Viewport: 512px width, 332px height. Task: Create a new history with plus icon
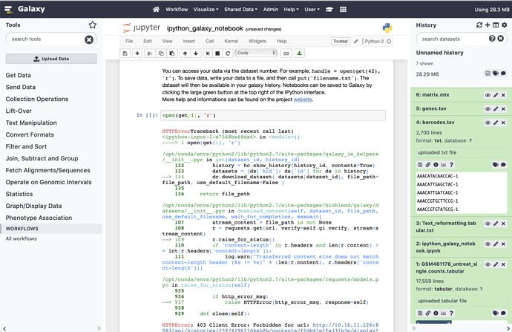[x=488, y=25]
